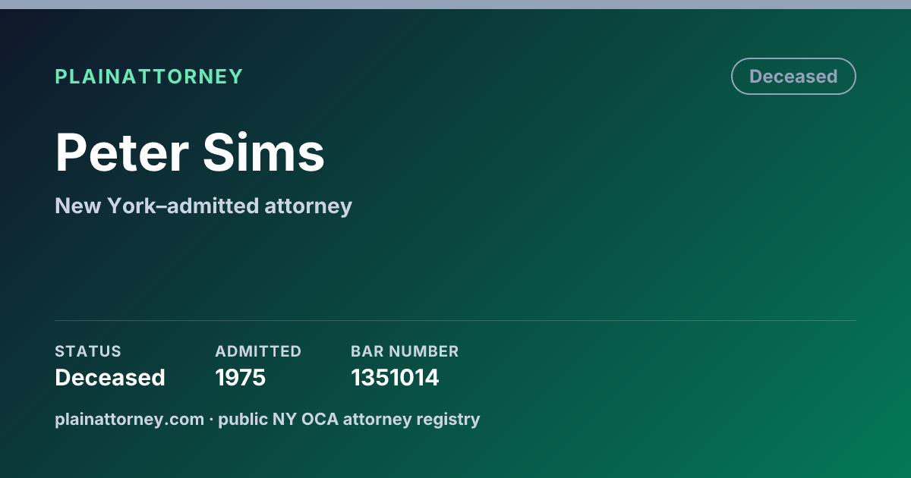Viewport: 911px width, 478px height.
Task: Click the STATUS label
Action: [x=88, y=351]
